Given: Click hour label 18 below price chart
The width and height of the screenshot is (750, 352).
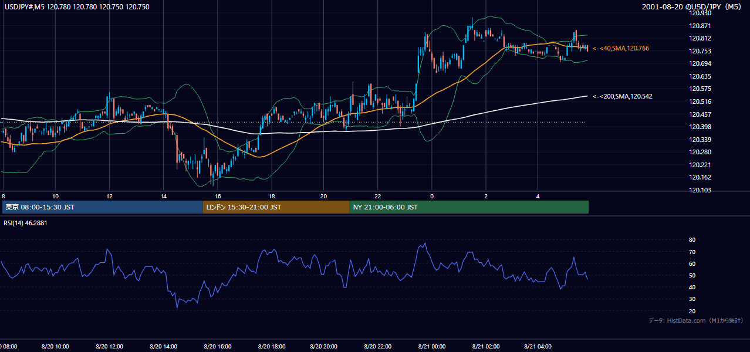Looking at the screenshot, I should (x=272, y=196).
